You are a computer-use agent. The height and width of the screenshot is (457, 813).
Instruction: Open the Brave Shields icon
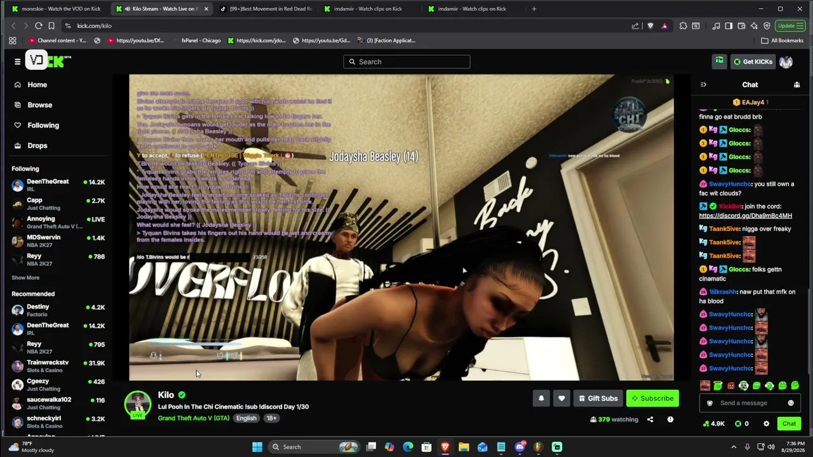(x=650, y=26)
